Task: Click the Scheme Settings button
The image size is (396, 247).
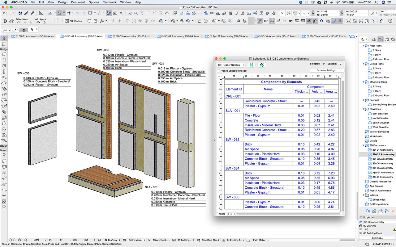Action: click(327, 70)
